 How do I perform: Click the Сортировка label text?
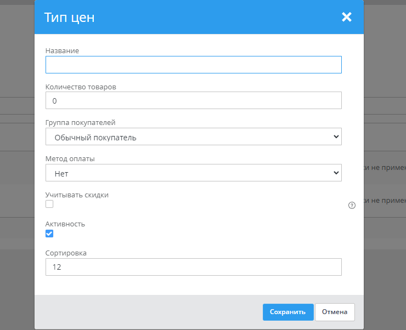66,253
